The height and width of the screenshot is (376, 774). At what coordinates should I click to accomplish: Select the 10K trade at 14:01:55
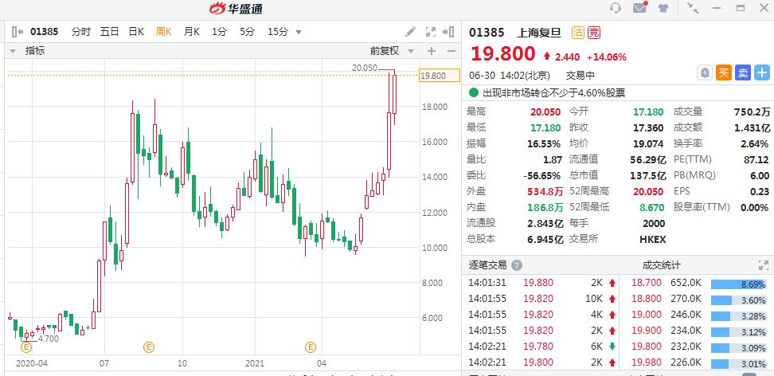click(x=541, y=299)
